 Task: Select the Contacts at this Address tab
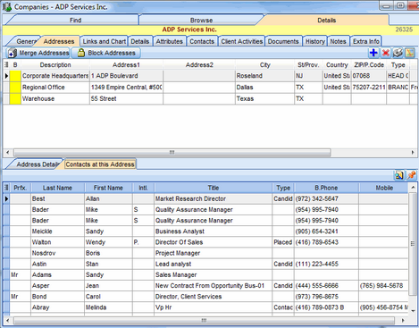click(100, 164)
